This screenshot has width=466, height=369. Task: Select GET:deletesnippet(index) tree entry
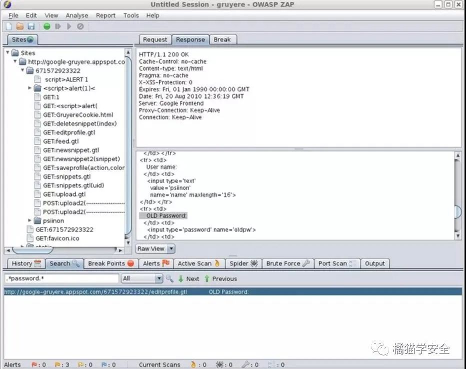coord(80,123)
